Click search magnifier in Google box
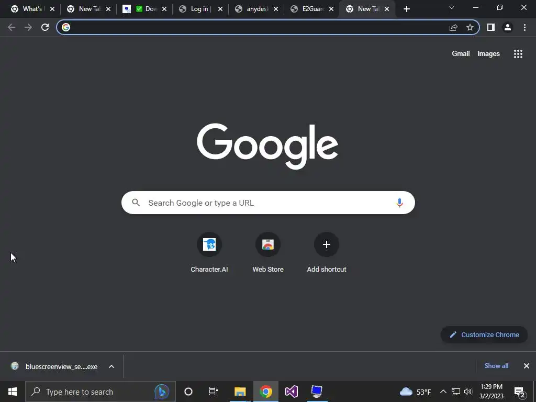 click(136, 203)
